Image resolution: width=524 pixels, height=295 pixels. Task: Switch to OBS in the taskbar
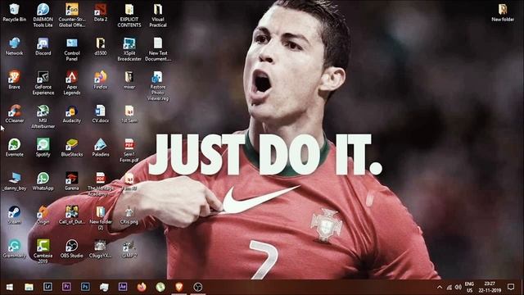[x=198, y=288]
